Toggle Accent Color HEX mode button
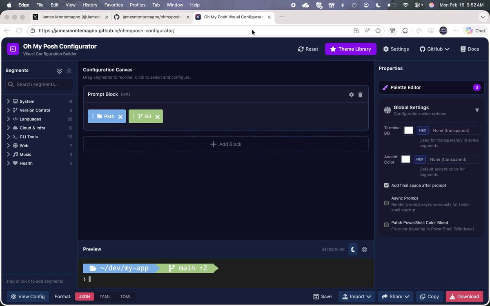490x306 pixels. click(x=420, y=160)
